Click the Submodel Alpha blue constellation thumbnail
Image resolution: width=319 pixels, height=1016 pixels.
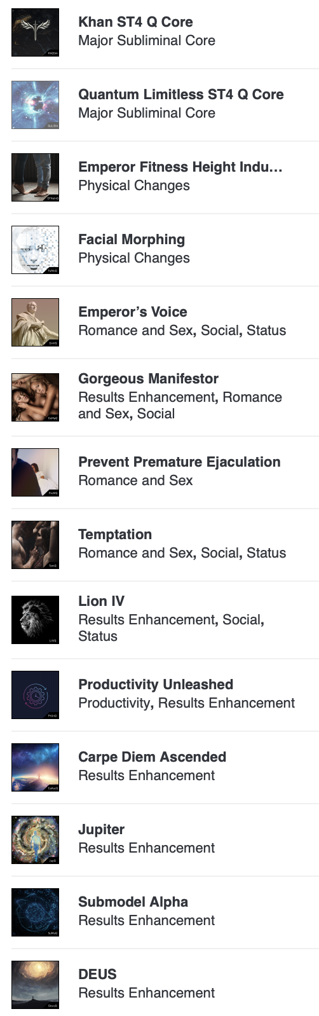pyautogui.click(x=35, y=912)
